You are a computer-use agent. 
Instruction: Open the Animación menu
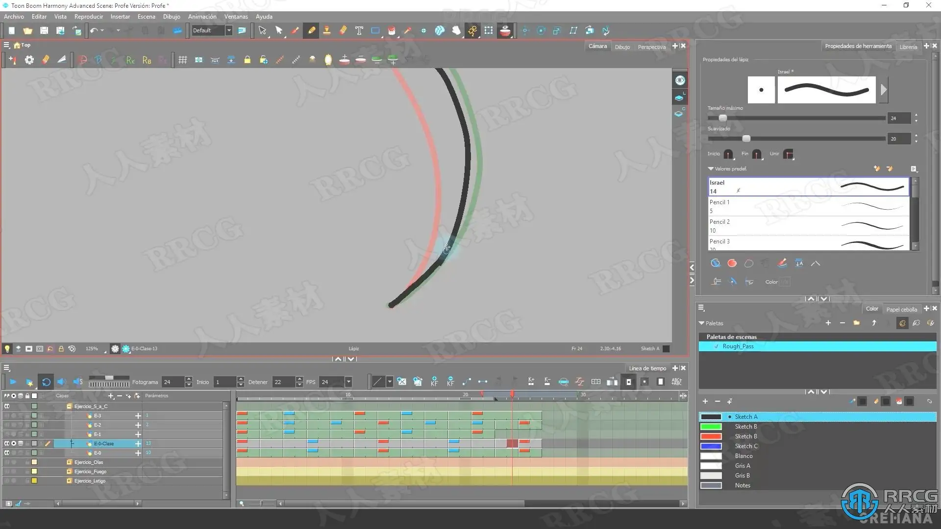point(202,17)
